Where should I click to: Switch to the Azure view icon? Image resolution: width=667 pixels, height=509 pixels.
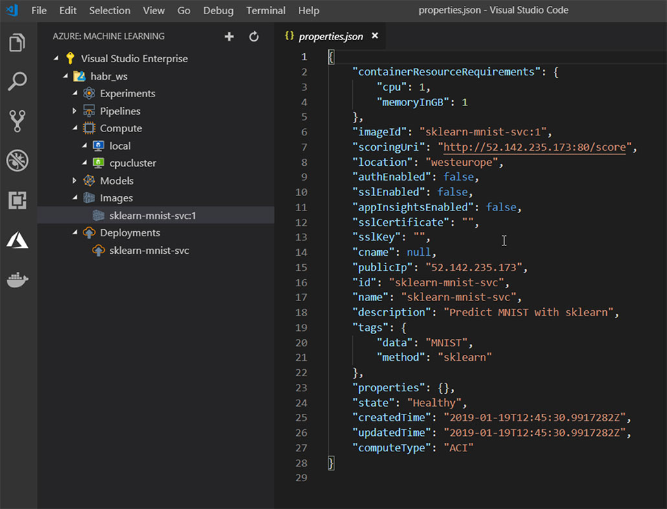(x=17, y=240)
